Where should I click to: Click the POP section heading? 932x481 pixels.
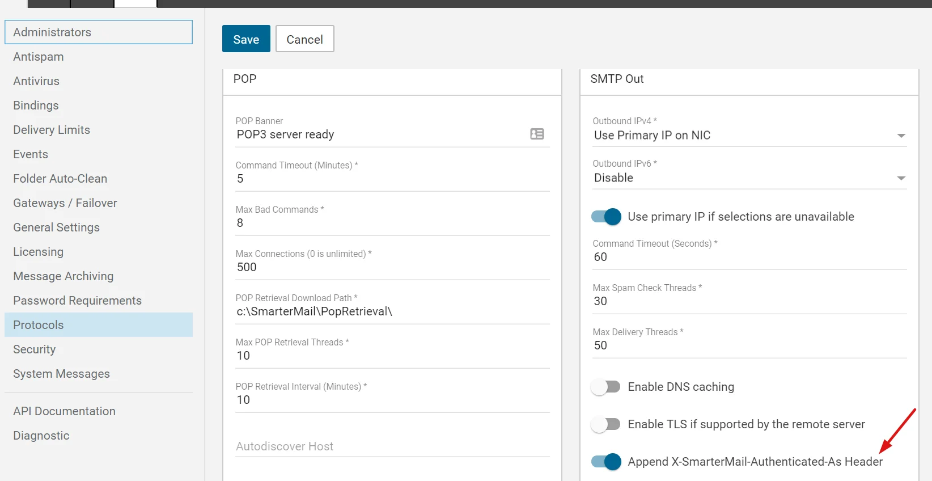(x=245, y=79)
